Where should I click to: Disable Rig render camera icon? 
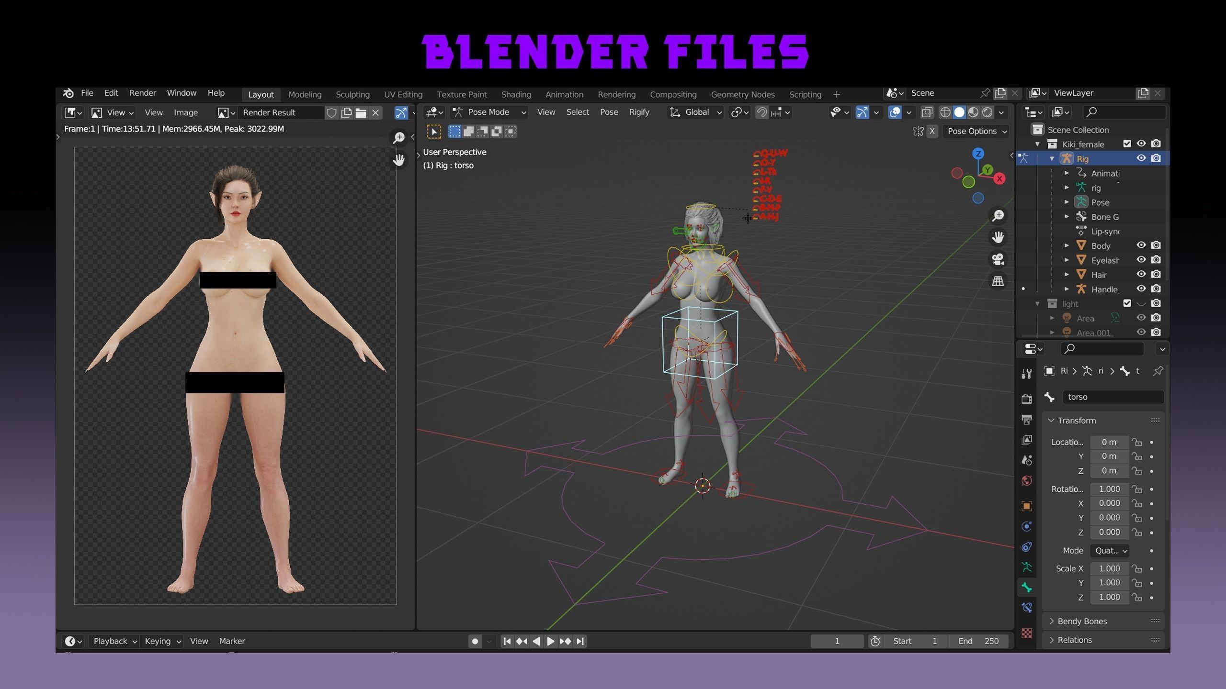click(x=1156, y=158)
